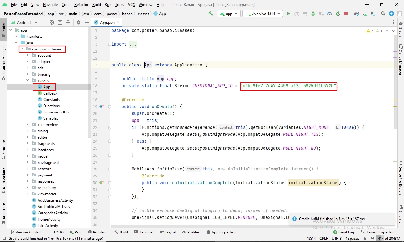The height and width of the screenshot is (242, 404).
Task: Toggle the Logcat tool window
Action: (x=168, y=232)
